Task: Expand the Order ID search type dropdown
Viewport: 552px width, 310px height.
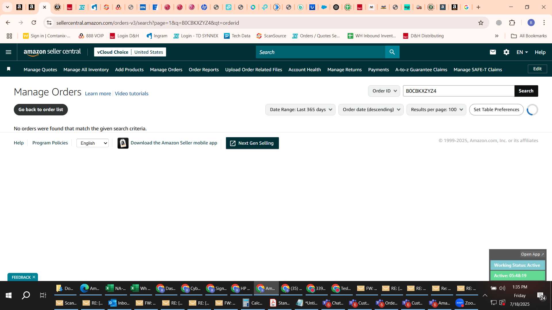Action: pyautogui.click(x=384, y=91)
